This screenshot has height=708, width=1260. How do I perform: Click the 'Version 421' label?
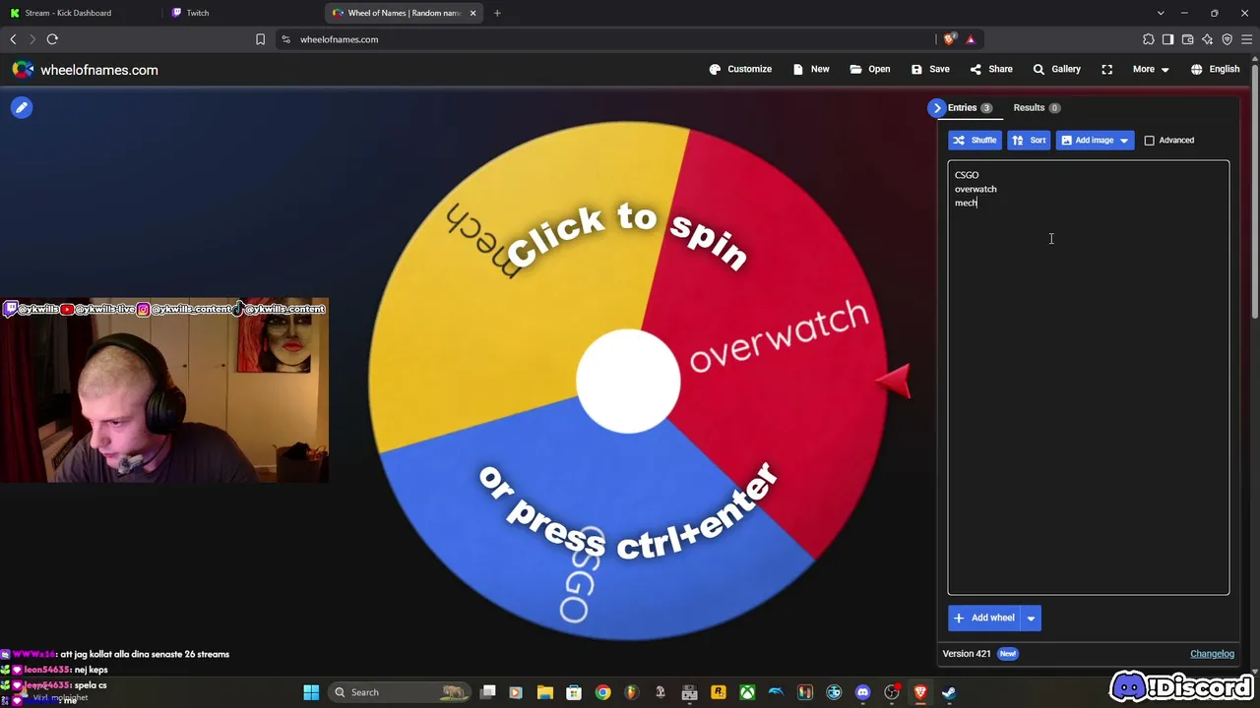967,654
